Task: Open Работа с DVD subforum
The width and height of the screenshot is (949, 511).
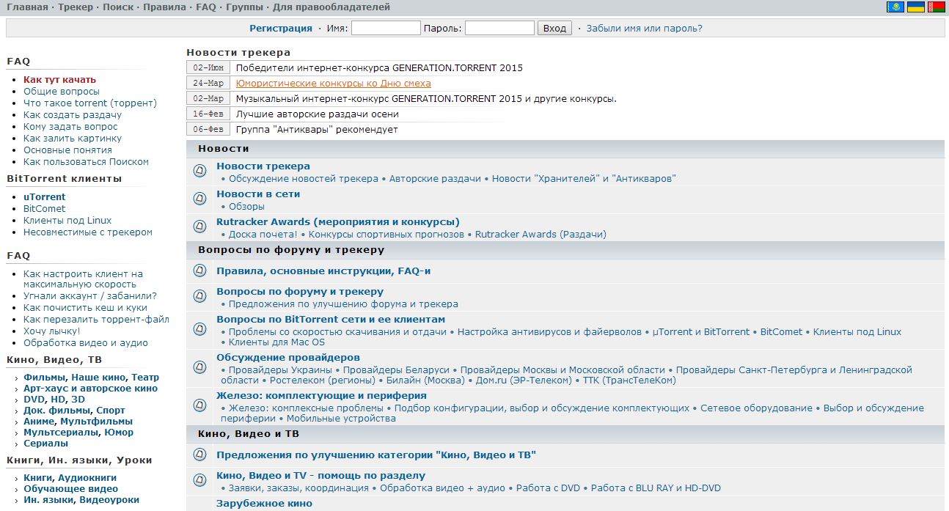Action: click(x=548, y=488)
